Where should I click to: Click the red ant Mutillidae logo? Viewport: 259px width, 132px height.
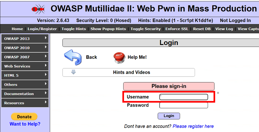38,9
